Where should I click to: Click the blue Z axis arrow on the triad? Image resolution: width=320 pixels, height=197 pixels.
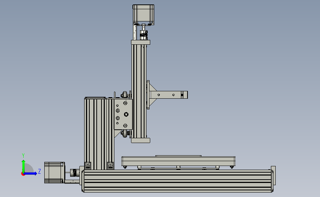31,173
